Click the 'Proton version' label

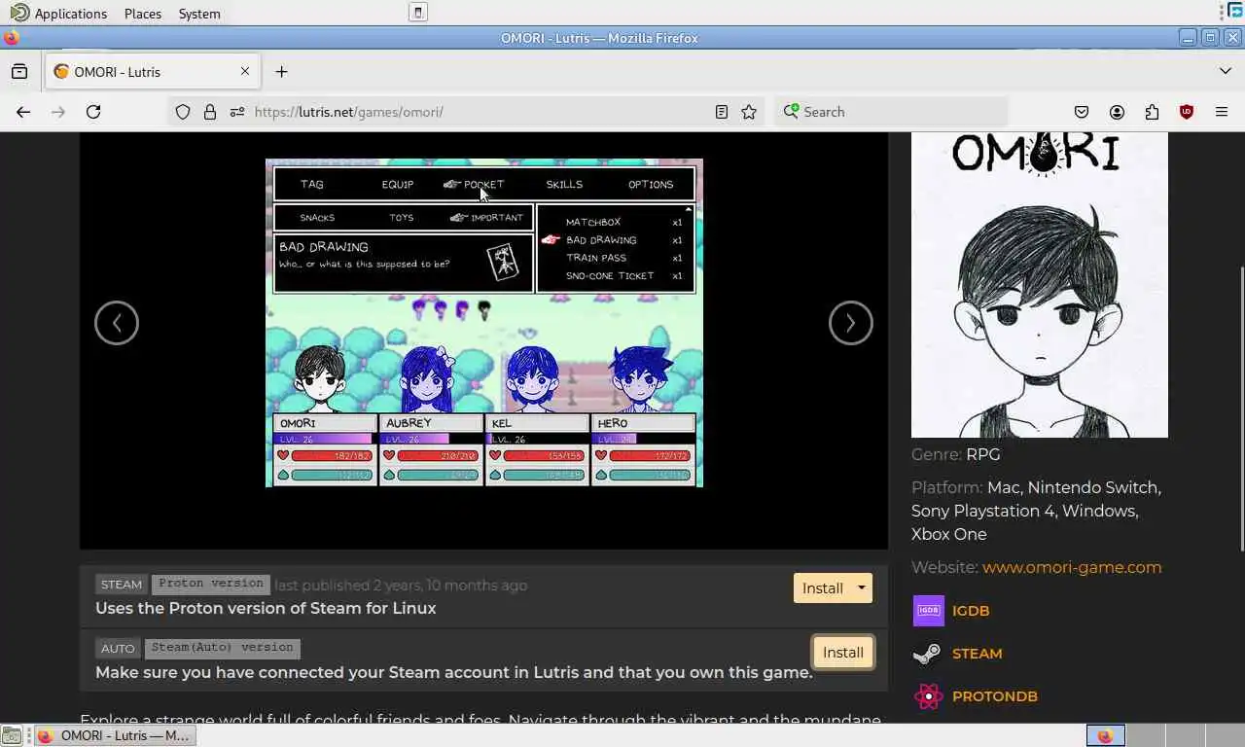click(210, 584)
